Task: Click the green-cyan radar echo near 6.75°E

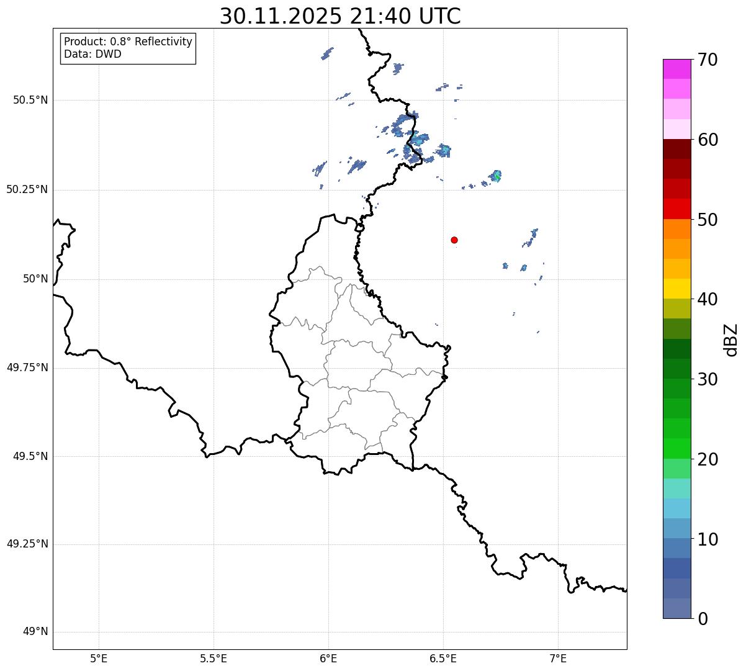Action: [x=496, y=176]
